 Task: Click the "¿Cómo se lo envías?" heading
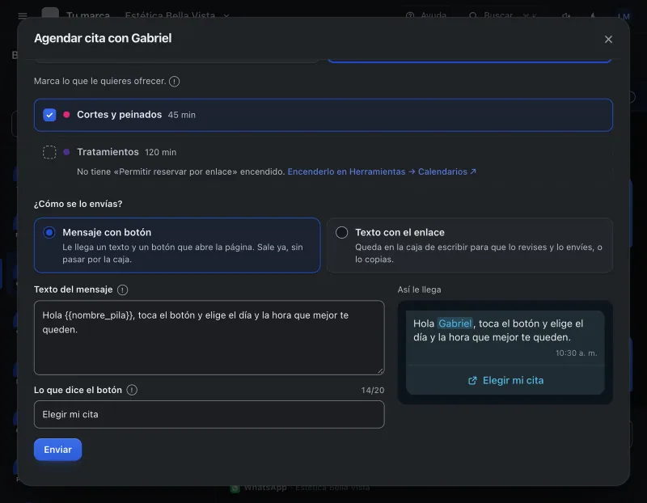tap(78, 204)
